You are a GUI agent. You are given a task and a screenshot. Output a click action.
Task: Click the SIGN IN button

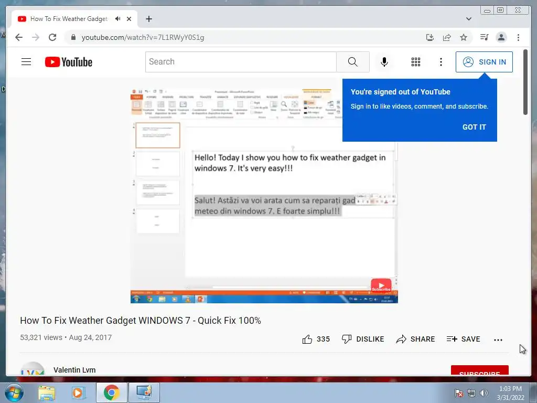[x=484, y=62]
